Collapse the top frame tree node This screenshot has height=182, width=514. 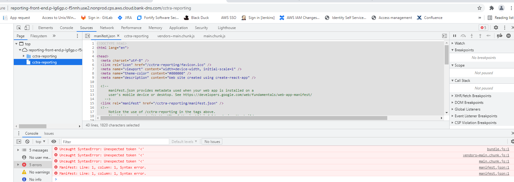pos(16,44)
